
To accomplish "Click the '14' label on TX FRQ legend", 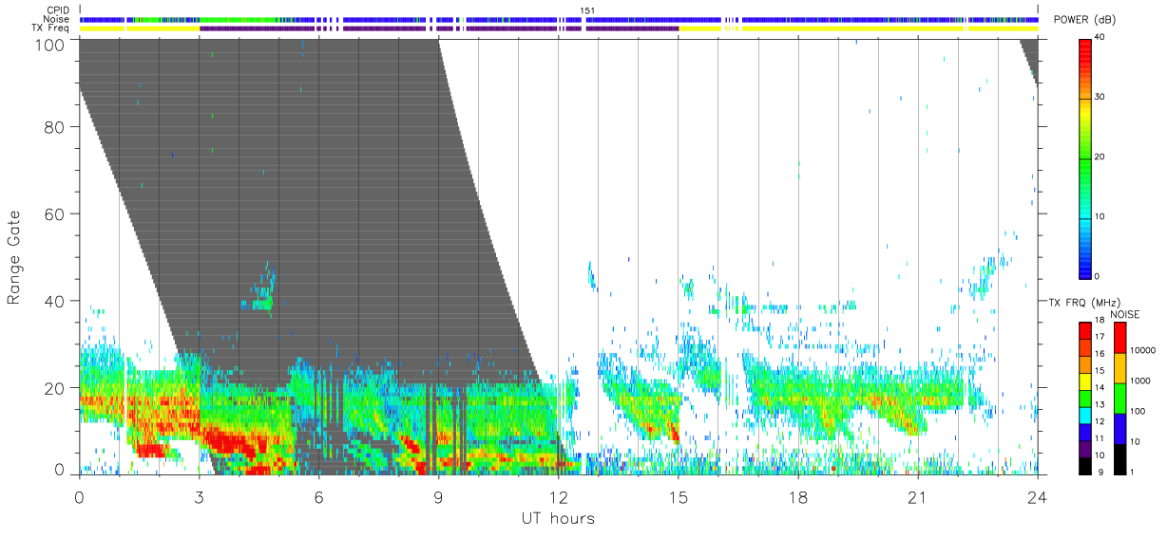I will pos(1100,387).
